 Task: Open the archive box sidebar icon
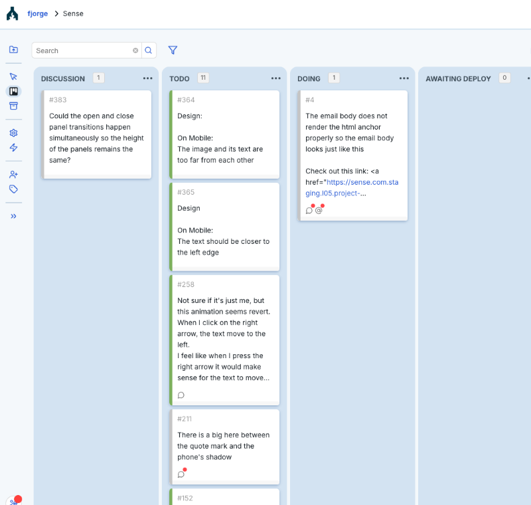point(13,106)
